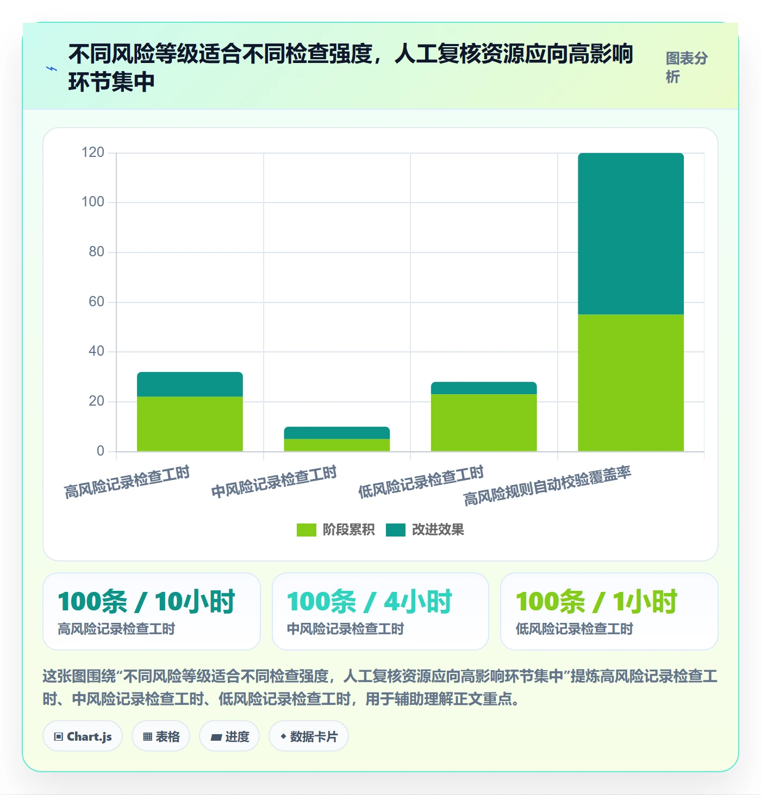Viewport: 761px width, 795px height.
Task: Click the 40 y-axis value
Action: (97, 351)
